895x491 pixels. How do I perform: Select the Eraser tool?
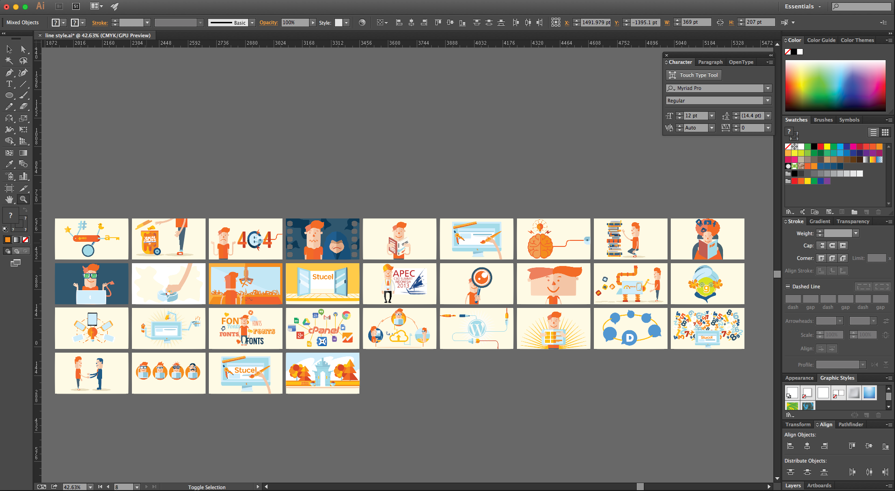[23, 107]
